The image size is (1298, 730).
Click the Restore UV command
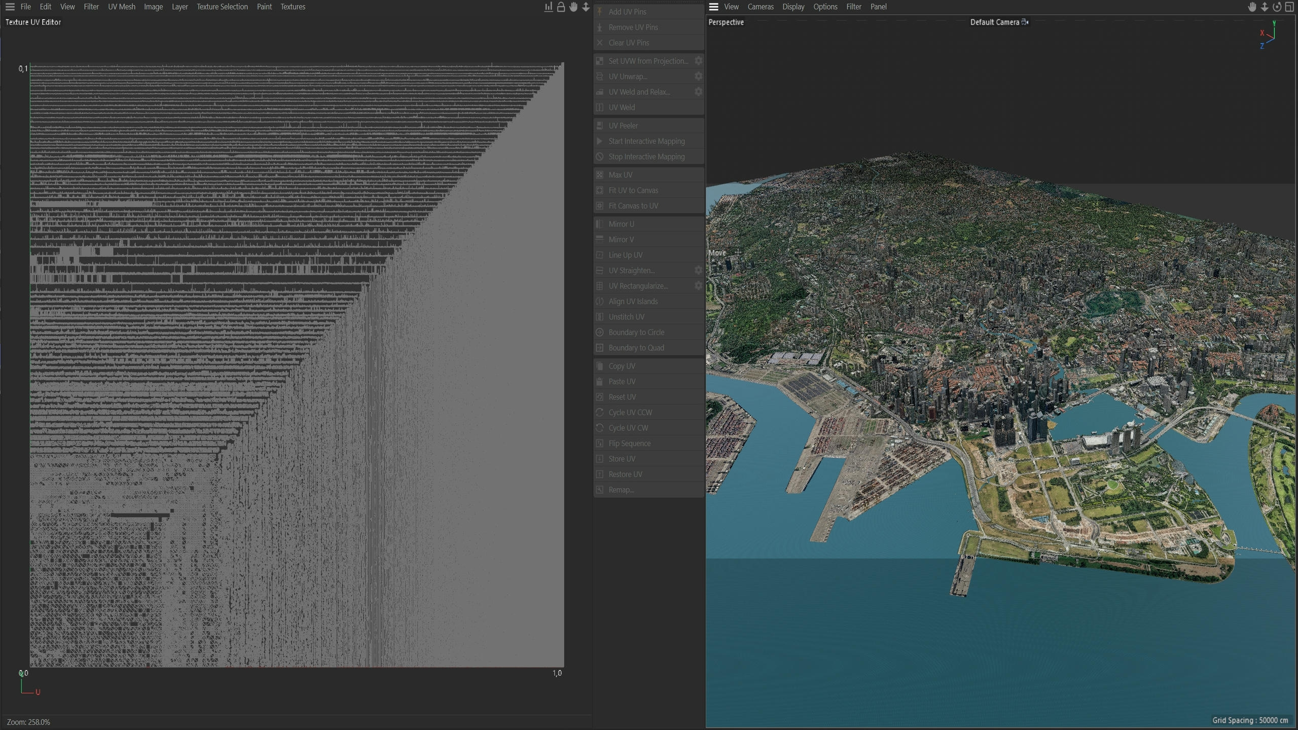pyautogui.click(x=649, y=474)
